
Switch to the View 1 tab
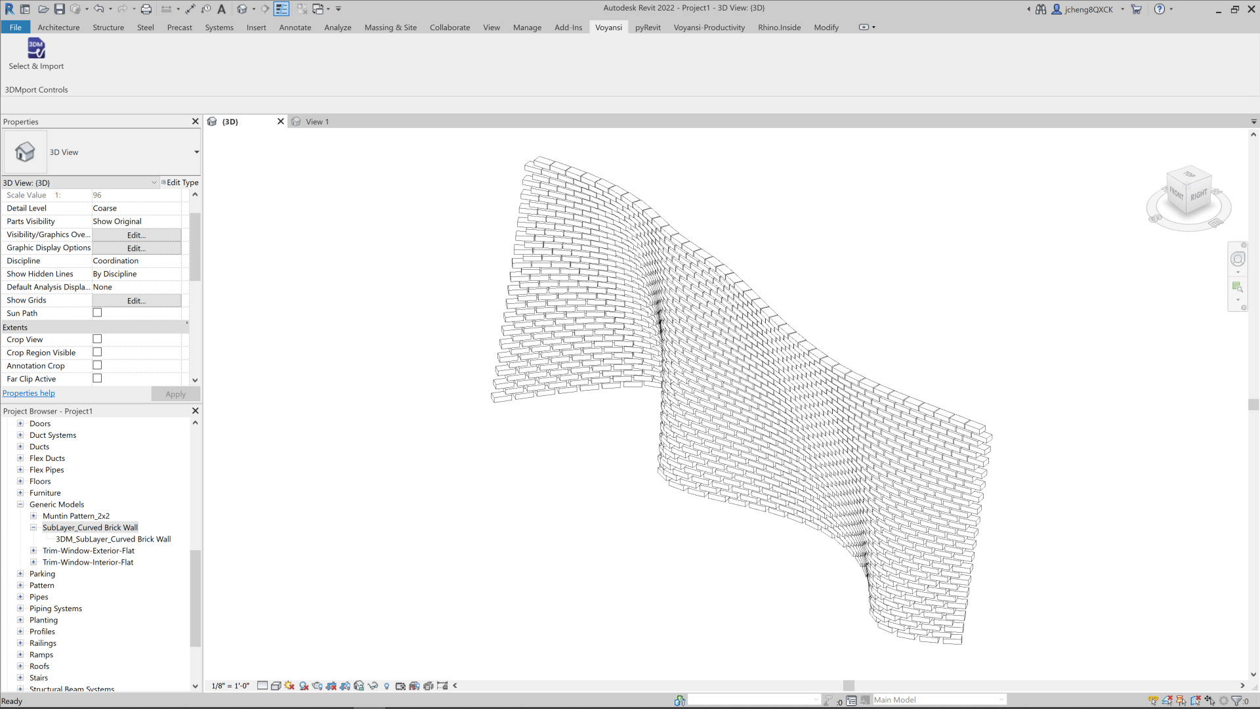[317, 122]
